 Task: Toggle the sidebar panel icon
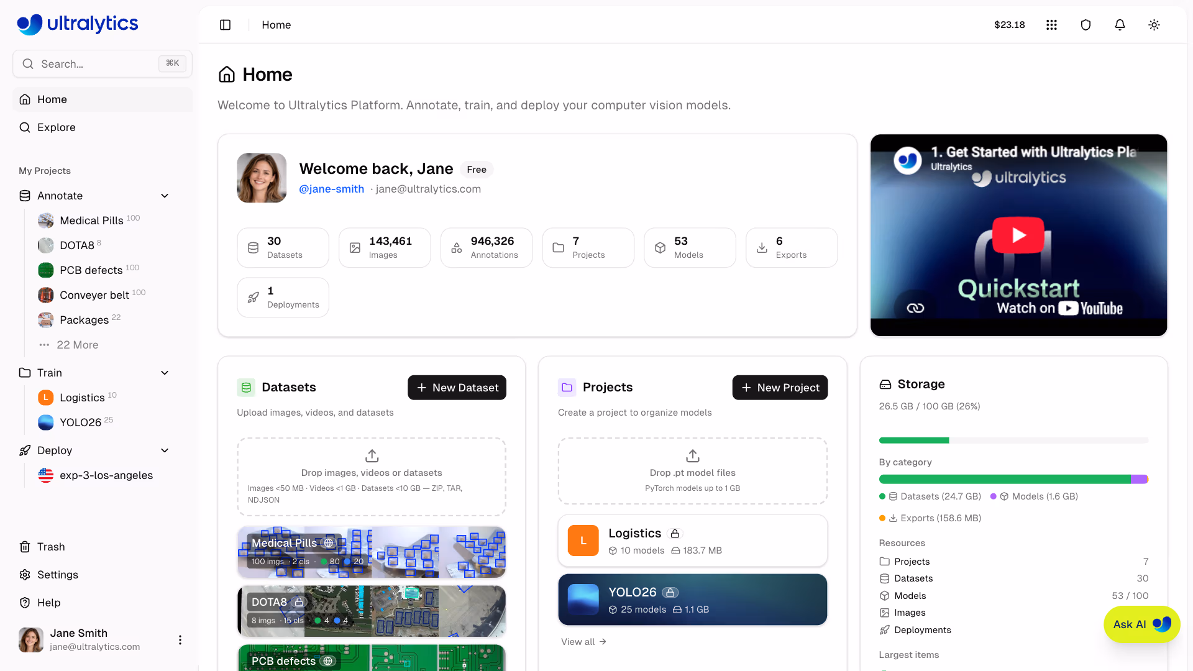click(225, 25)
